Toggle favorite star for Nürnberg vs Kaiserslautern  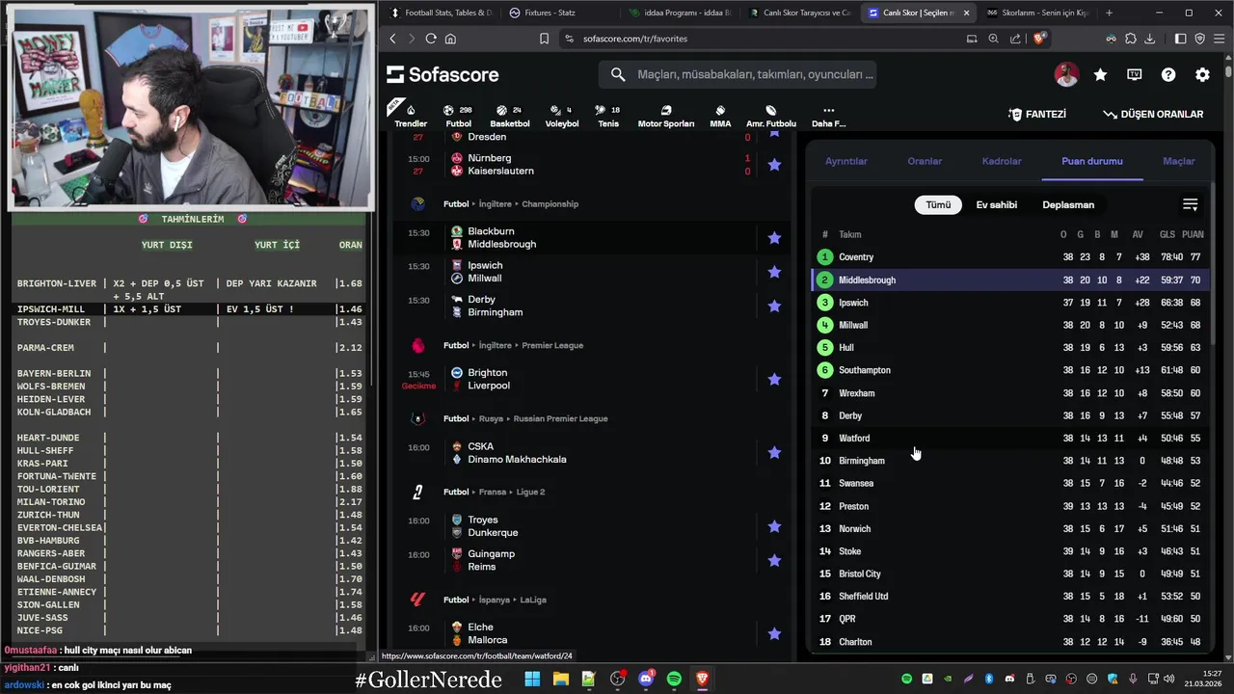point(774,165)
